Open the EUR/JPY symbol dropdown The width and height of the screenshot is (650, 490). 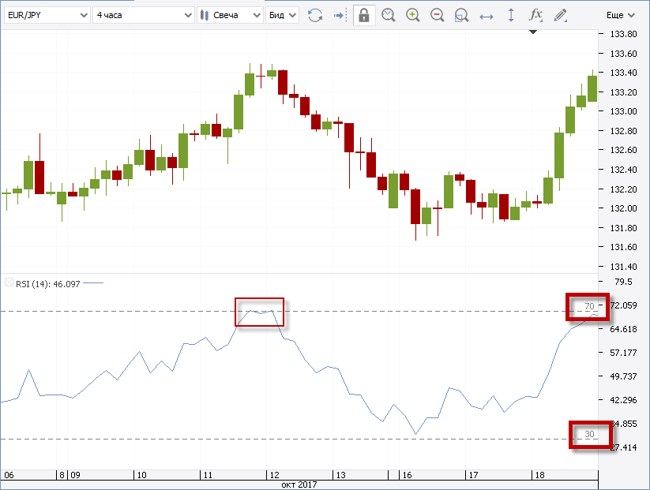[46, 15]
